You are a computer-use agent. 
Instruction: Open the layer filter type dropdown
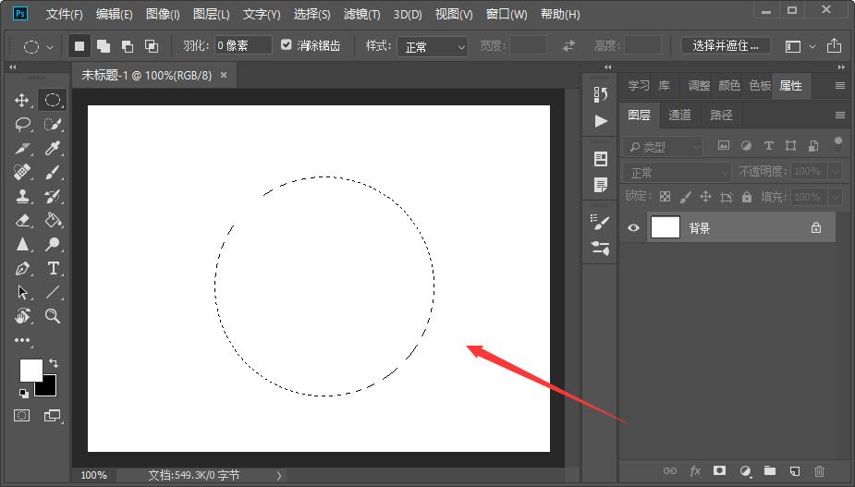[663, 147]
